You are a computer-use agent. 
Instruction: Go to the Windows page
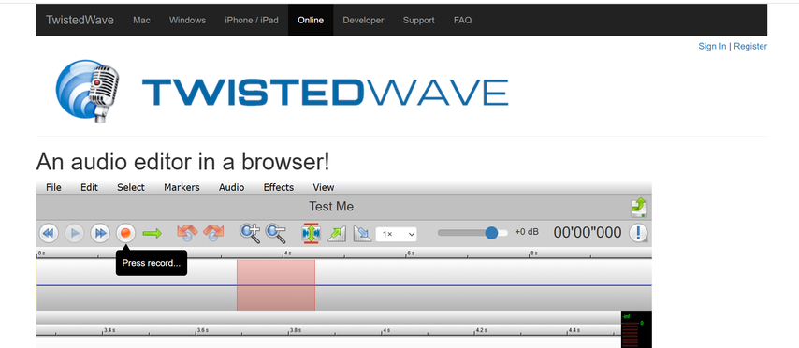point(187,21)
